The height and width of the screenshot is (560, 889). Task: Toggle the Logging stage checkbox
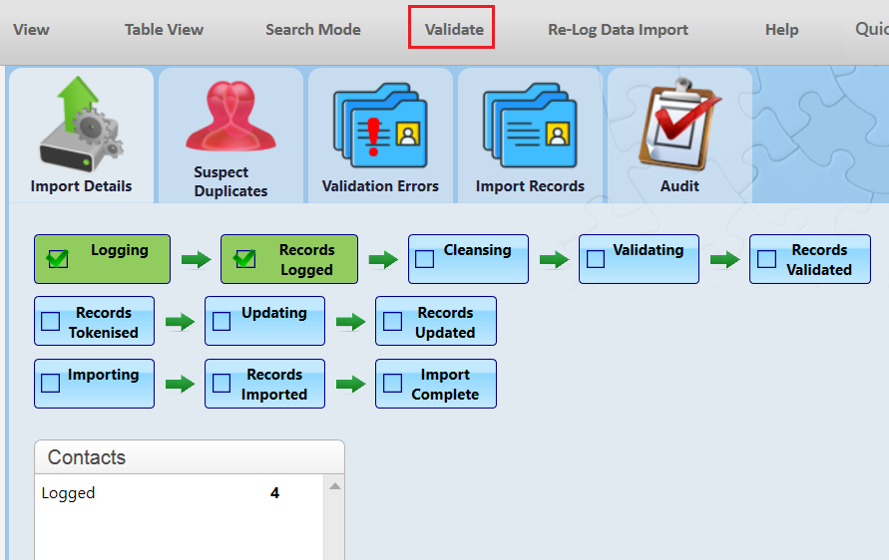(x=58, y=259)
